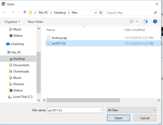
Task: Click the brute.pcap file icon
Action: [49, 38]
